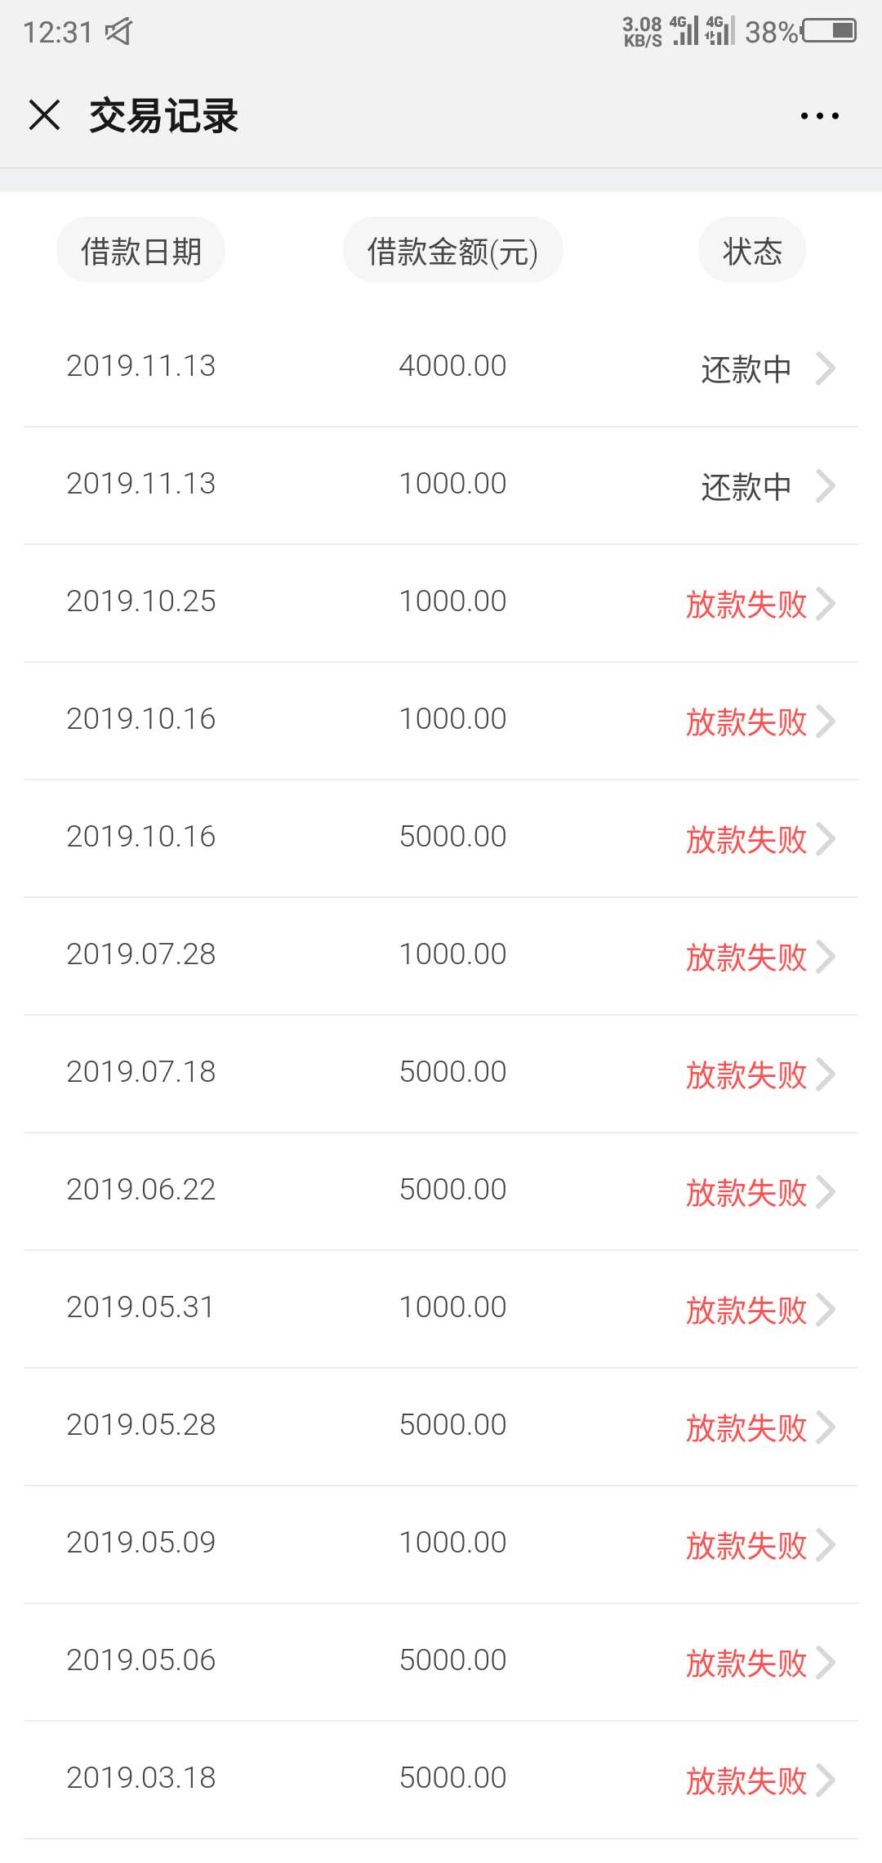Close the transaction records page
Viewport: 882px width, 1863px height.
pyautogui.click(x=45, y=115)
